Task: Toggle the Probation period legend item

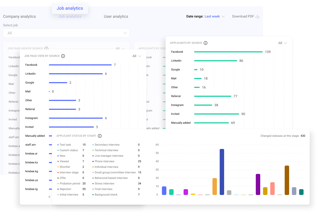Action: pyautogui.click(x=69, y=184)
